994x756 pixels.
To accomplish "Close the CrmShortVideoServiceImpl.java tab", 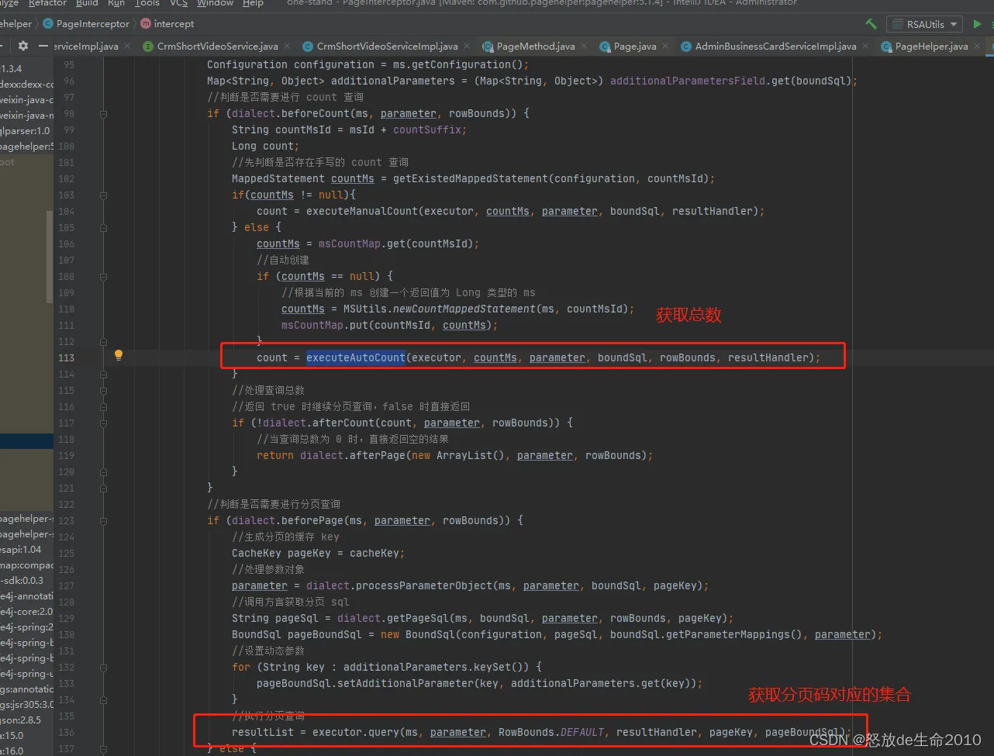I will pyautogui.click(x=467, y=47).
